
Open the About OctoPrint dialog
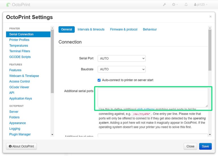[21, 146]
